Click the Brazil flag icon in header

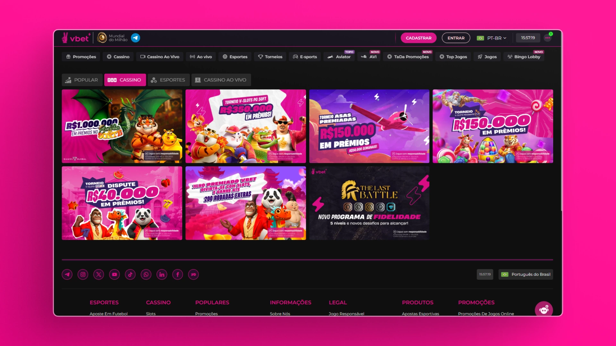click(480, 38)
